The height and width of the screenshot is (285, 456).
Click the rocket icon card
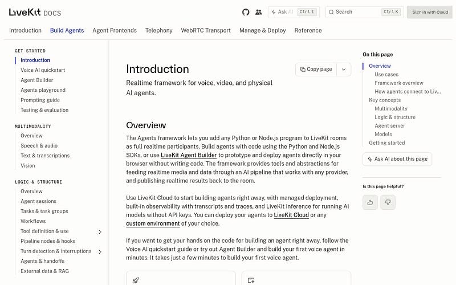click(x=136, y=280)
